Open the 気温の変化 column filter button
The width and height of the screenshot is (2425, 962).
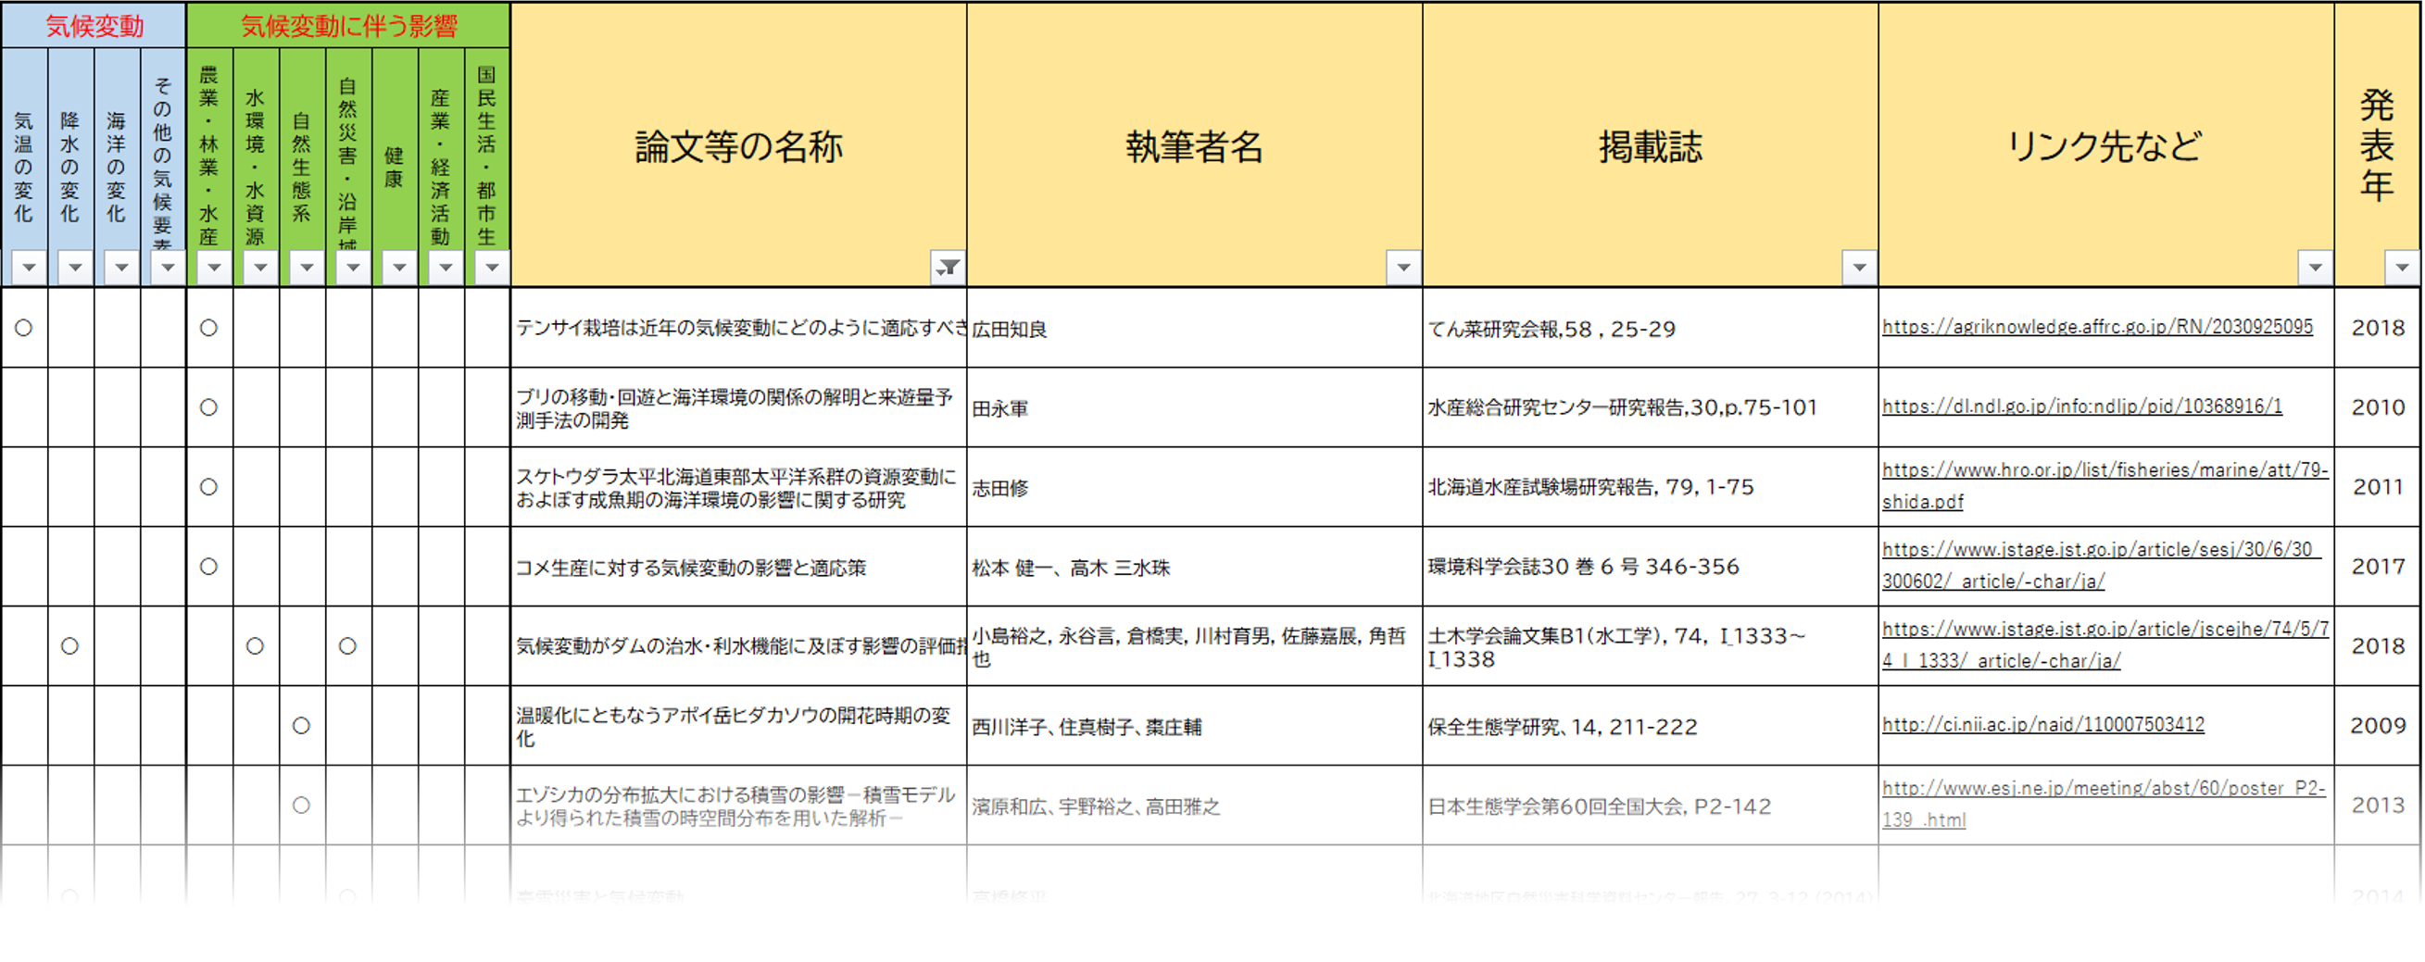(x=30, y=268)
